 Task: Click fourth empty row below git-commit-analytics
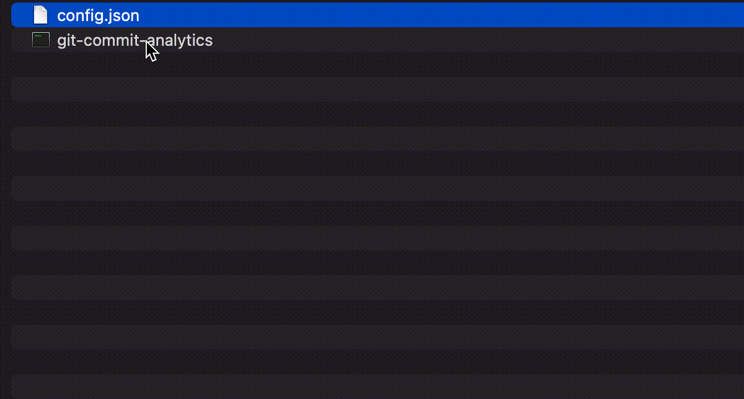(378, 139)
